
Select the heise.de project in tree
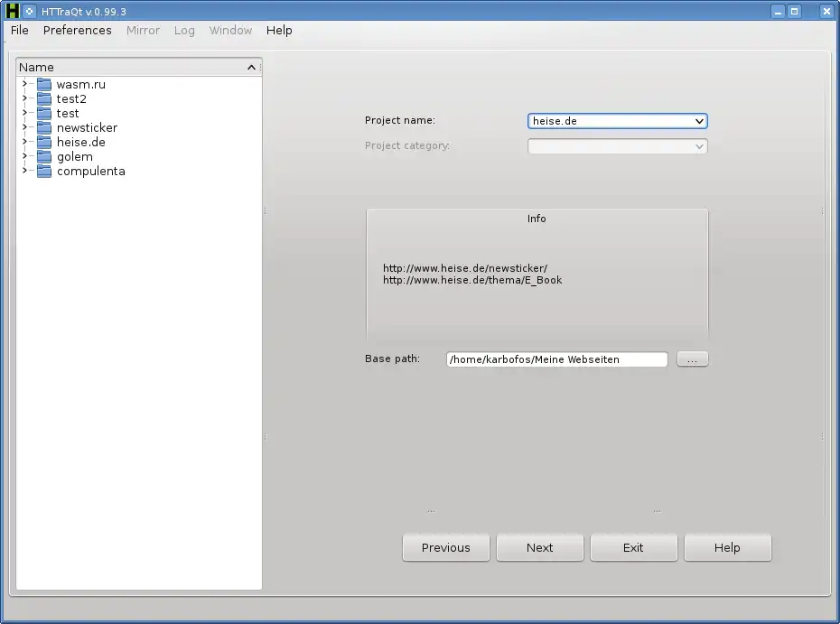[x=81, y=142]
